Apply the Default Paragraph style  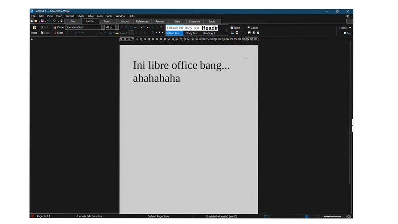(174, 30)
